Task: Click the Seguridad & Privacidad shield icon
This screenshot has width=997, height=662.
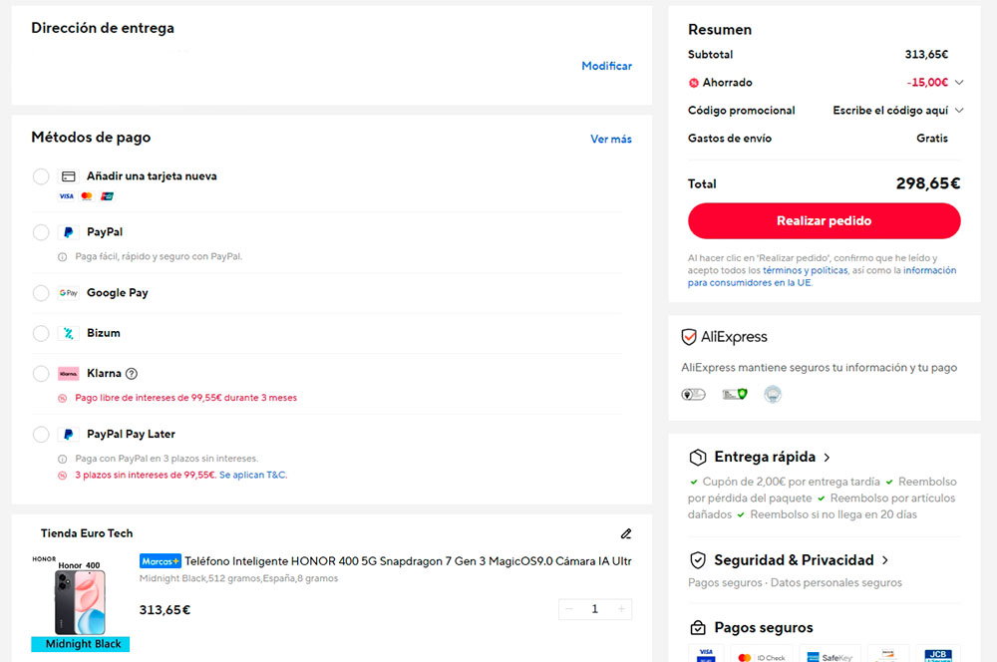Action: pos(698,560)
